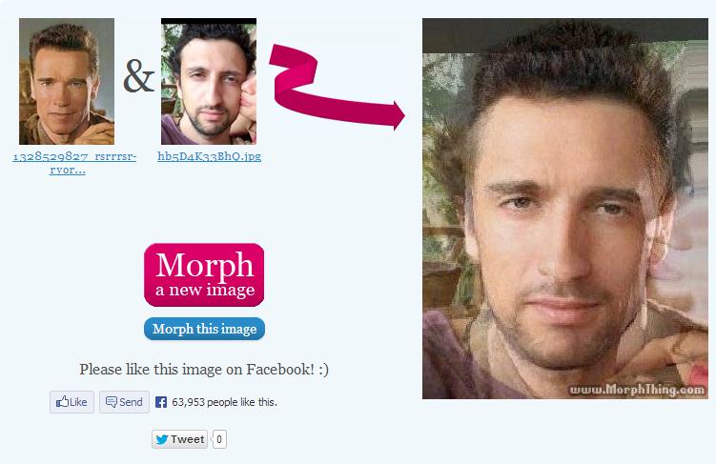The width and height of the screenshot is (716, 464).
Task: Click the ampersand between the source photos
Action: click(138, 76)
